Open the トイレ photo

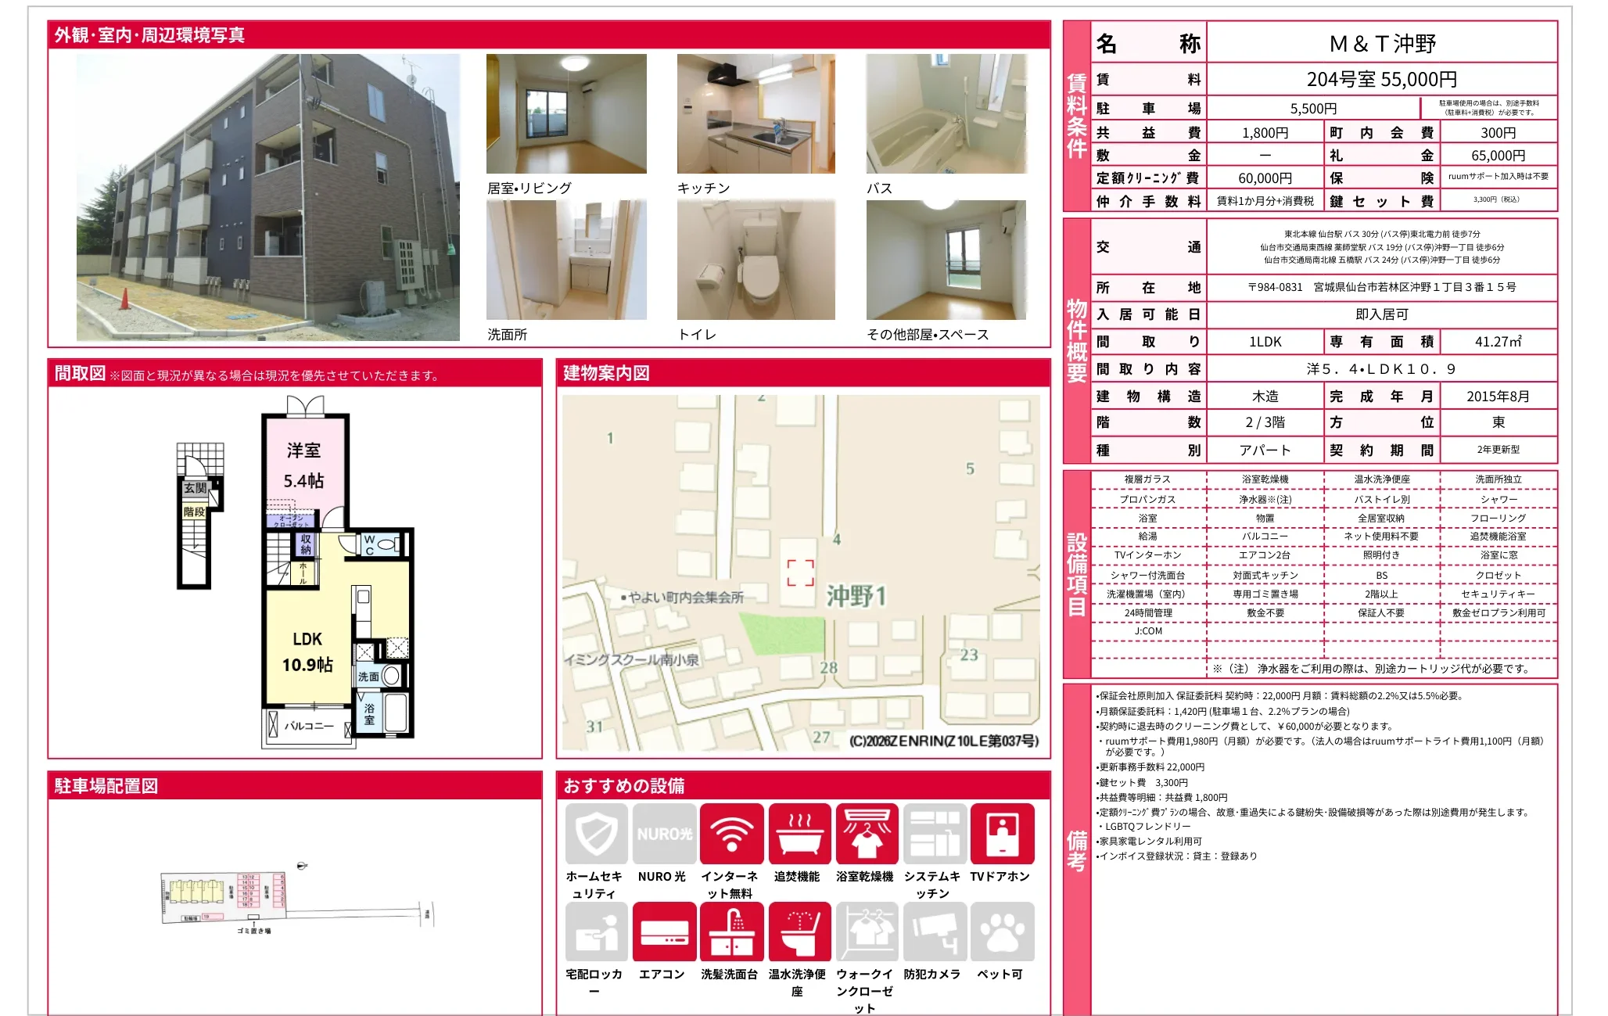pyautogui.click(x=756, y=260)
